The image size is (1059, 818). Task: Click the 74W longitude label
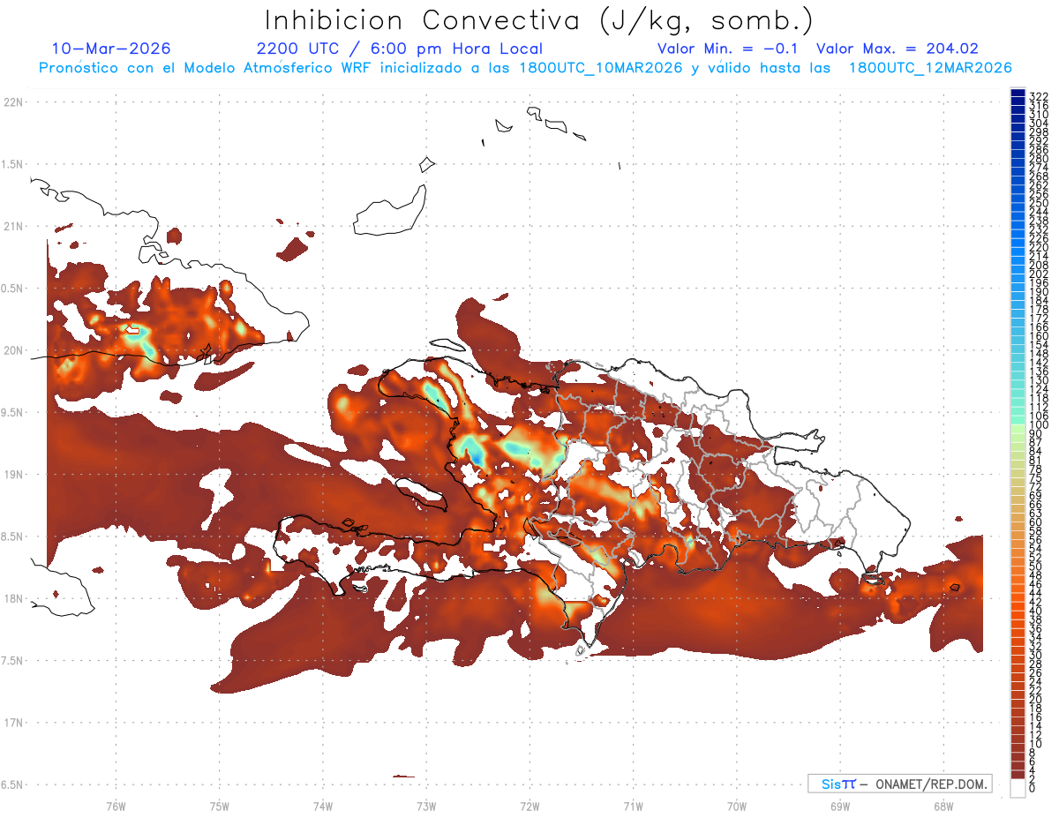[x=323, y=806]
